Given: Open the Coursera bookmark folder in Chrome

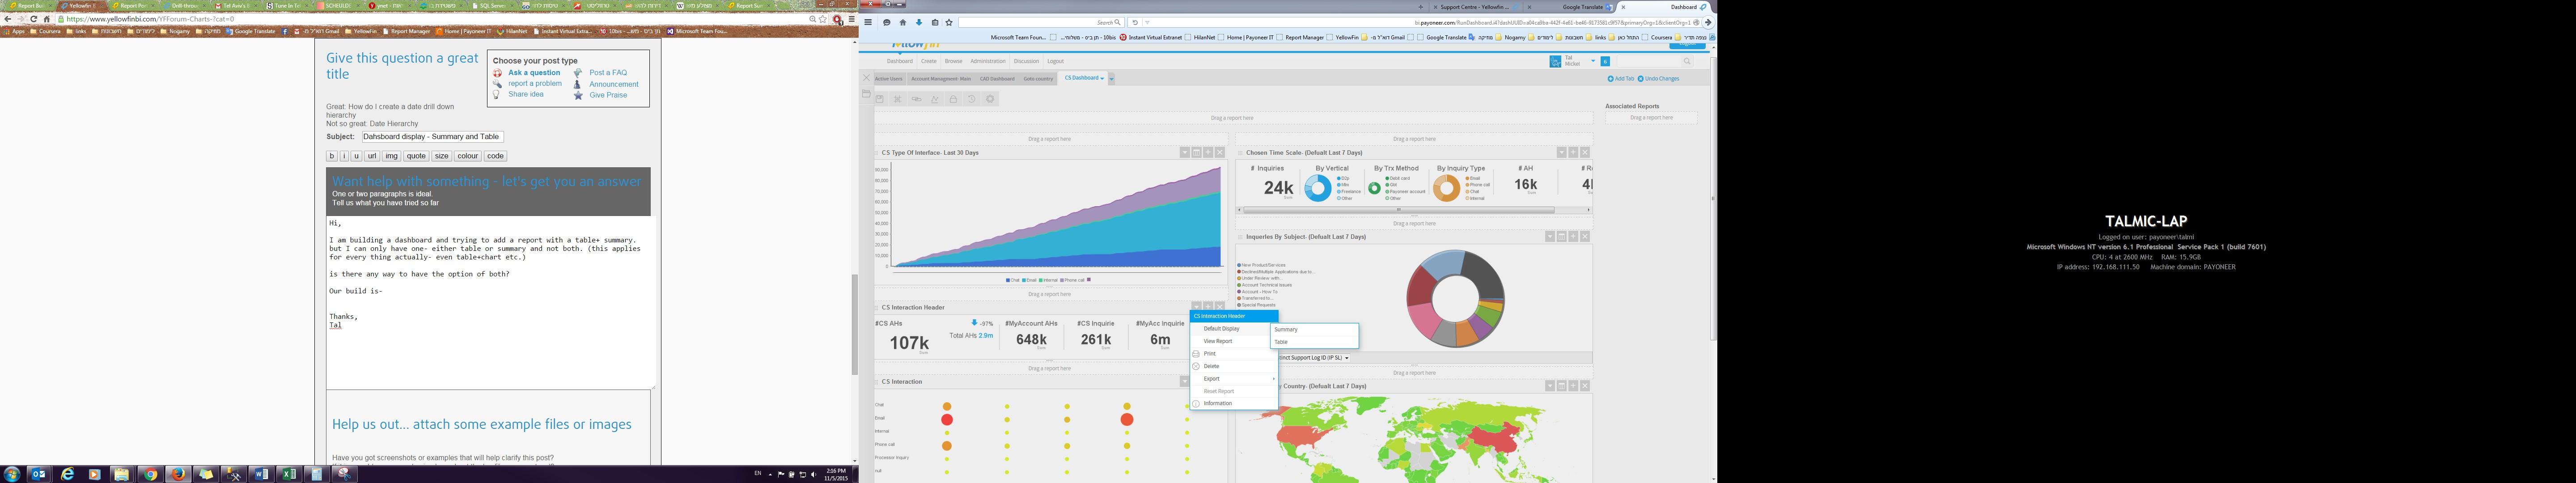Looking at the screenshot, I should [46, 31].
